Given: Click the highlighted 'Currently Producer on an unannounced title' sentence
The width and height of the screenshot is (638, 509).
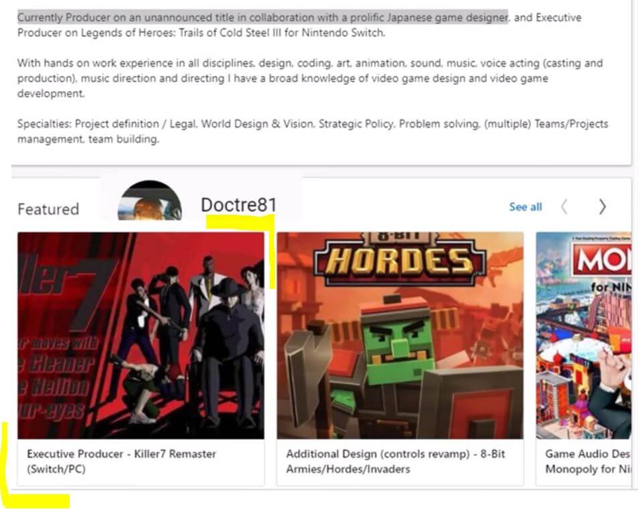Looking at the screenshot, I should pyautogui.click(x=262, y=17).
